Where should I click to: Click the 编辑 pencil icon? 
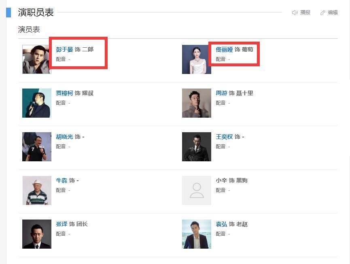coord(323,13)
